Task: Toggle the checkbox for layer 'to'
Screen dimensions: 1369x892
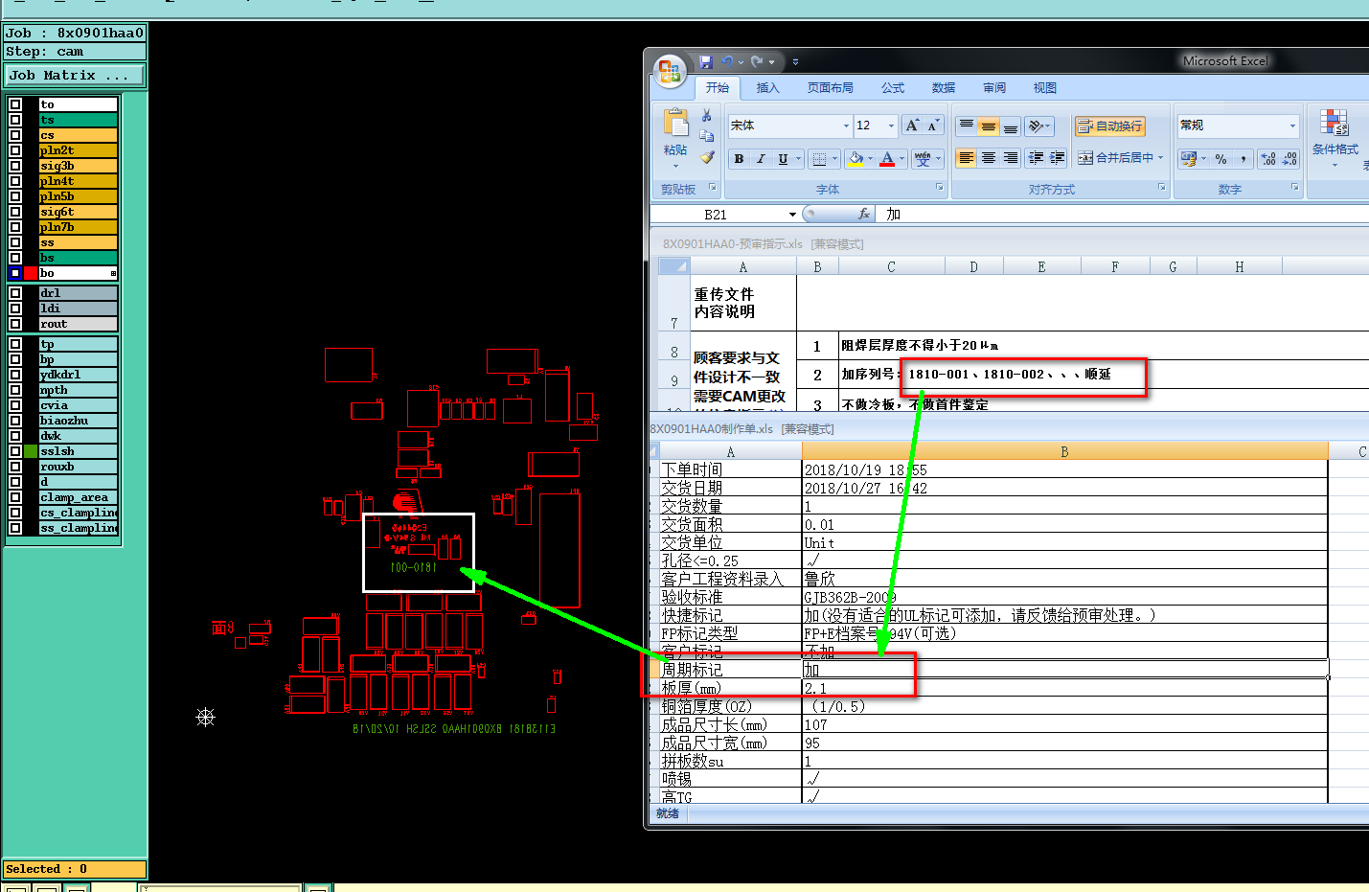Action: coord(15,104)
